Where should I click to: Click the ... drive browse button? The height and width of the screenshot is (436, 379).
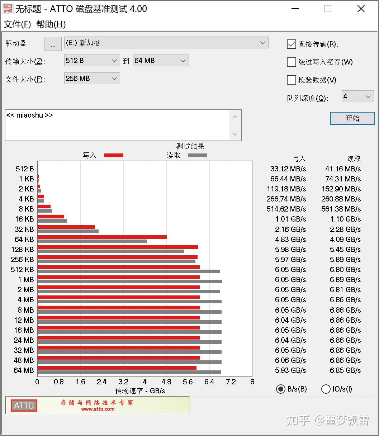(53, 44)
